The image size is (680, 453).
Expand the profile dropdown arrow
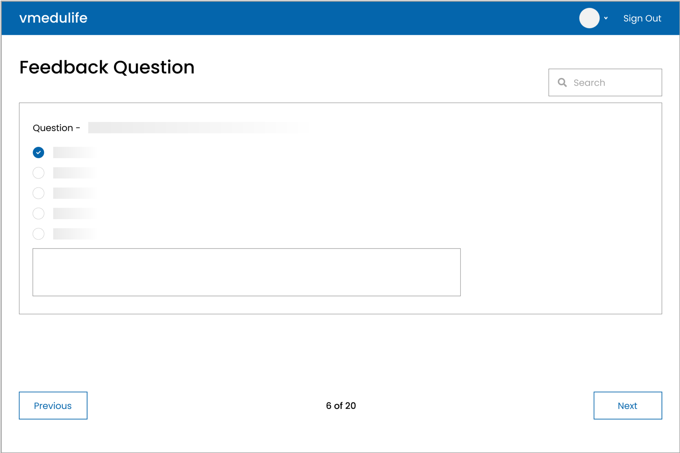[606, 18]
